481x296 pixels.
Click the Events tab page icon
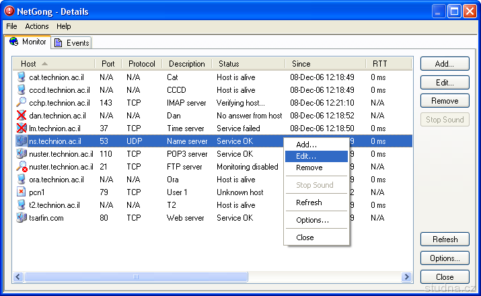(x=59, y=43)
